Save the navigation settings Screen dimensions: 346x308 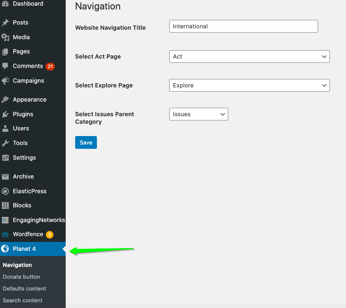[86, 142]
